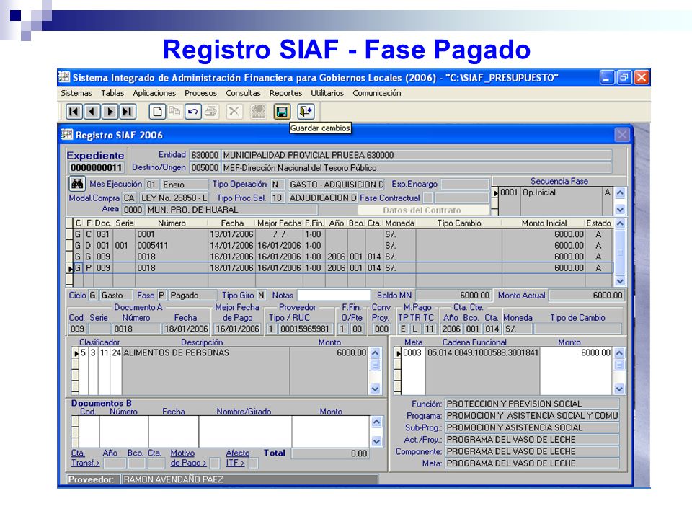Open the Comunicación menu
692x519 pixels.
tap(376, 93)
